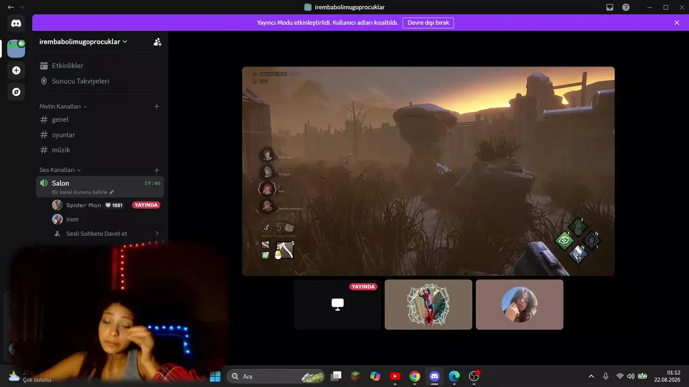This screenshot has width=689, height=387.
Task: Open the Help question mark icon
Action: 626,8
